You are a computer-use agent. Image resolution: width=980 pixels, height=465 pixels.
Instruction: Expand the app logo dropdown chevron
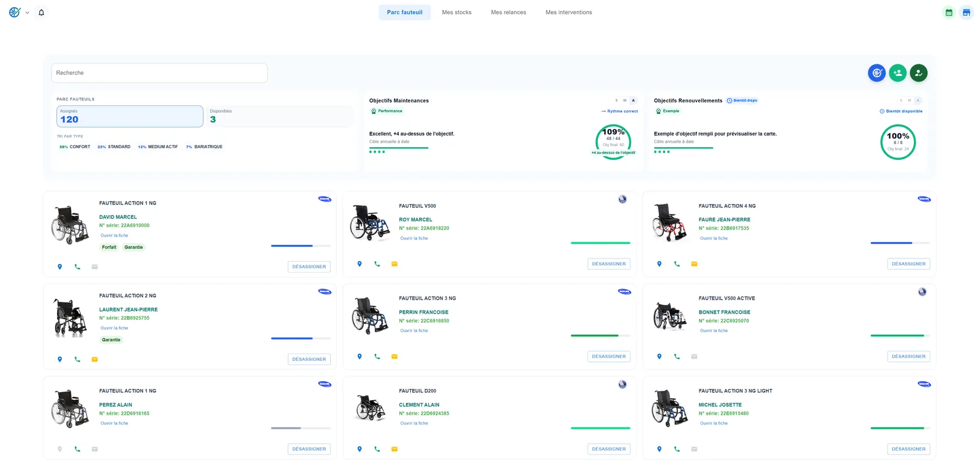[x=27, y=12]
